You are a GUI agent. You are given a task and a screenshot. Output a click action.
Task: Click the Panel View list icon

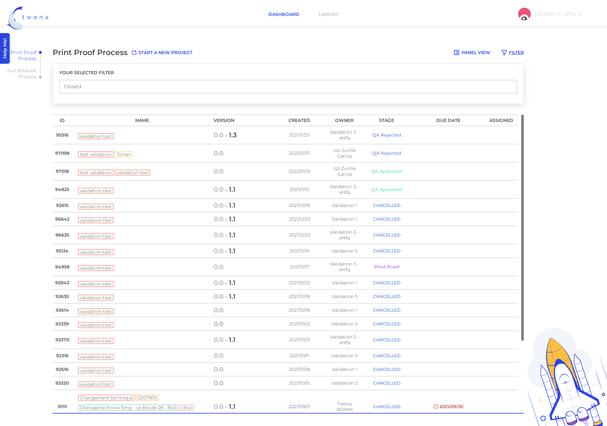(457, 53)
